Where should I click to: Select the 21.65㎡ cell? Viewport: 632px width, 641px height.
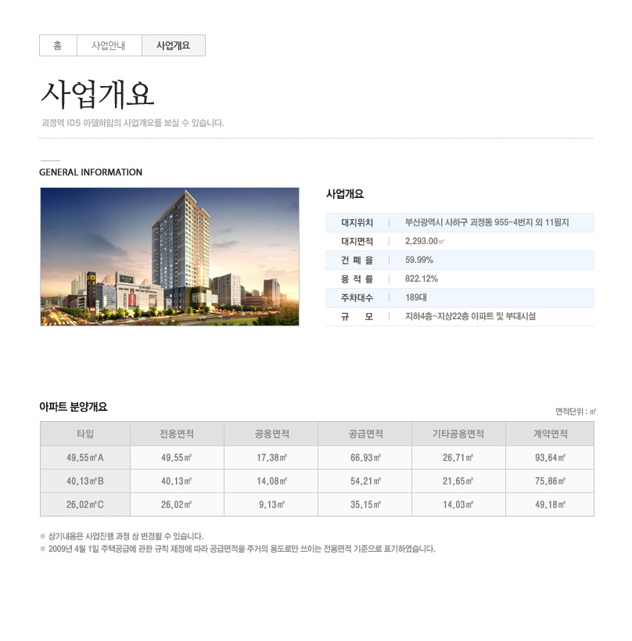[x=459, y=481]
